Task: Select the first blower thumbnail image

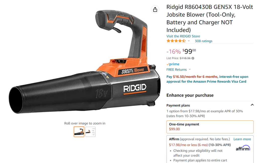Action: (79, 132)
